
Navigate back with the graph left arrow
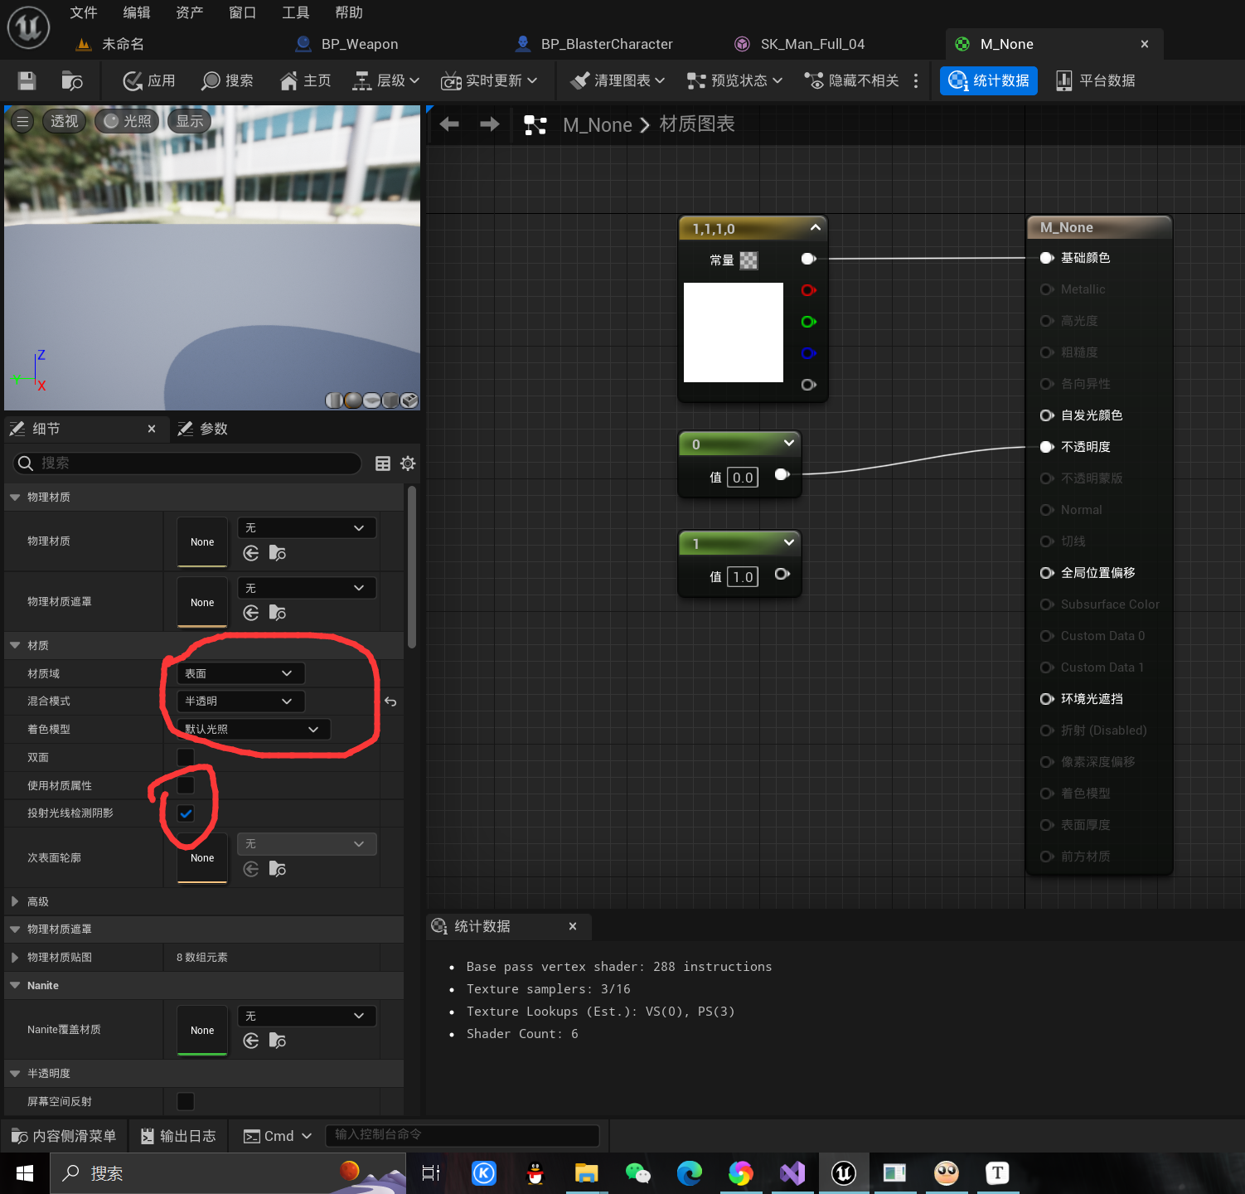pyautogui.click(x=449, y=124)
